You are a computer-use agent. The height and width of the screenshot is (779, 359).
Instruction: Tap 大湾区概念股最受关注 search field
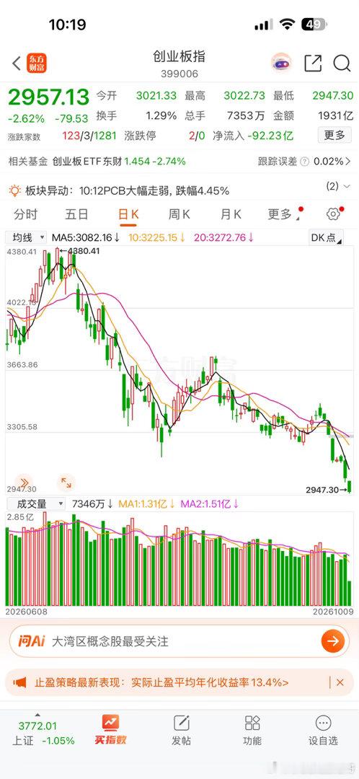(x=179, y=641)
